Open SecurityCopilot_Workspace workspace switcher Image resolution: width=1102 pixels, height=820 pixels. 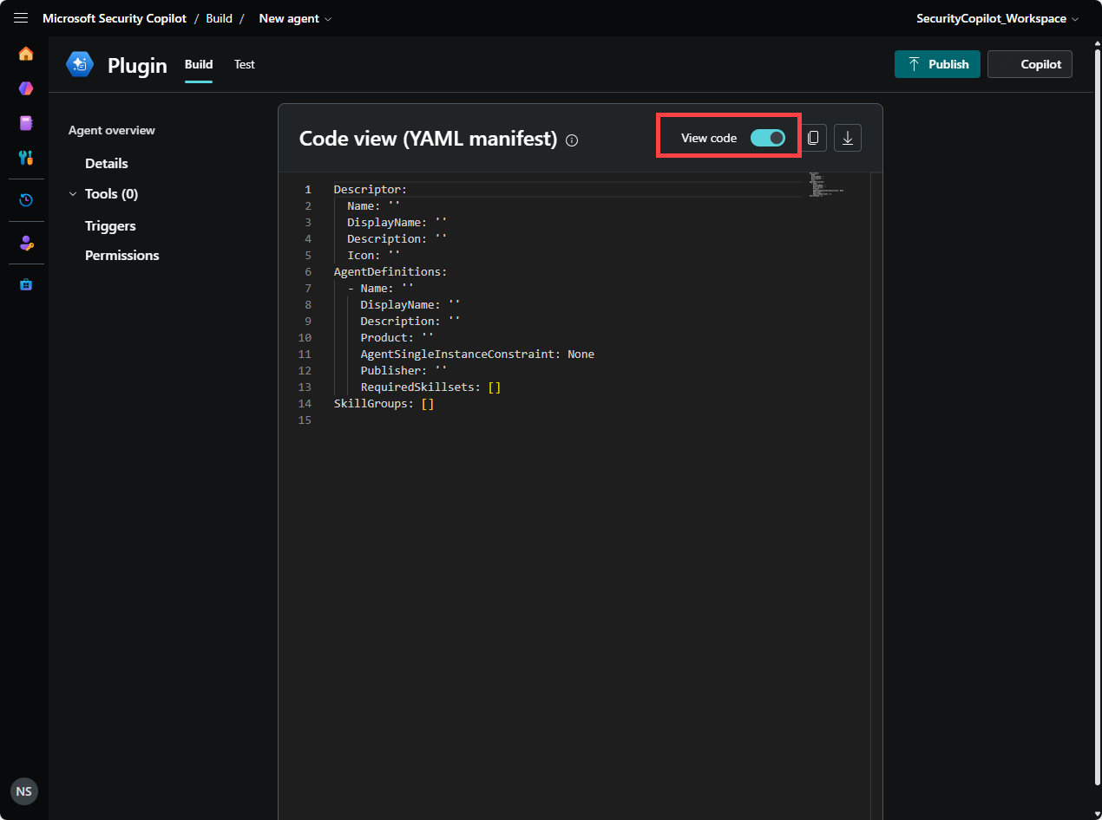pyautogui.click(x=997, y=18)
